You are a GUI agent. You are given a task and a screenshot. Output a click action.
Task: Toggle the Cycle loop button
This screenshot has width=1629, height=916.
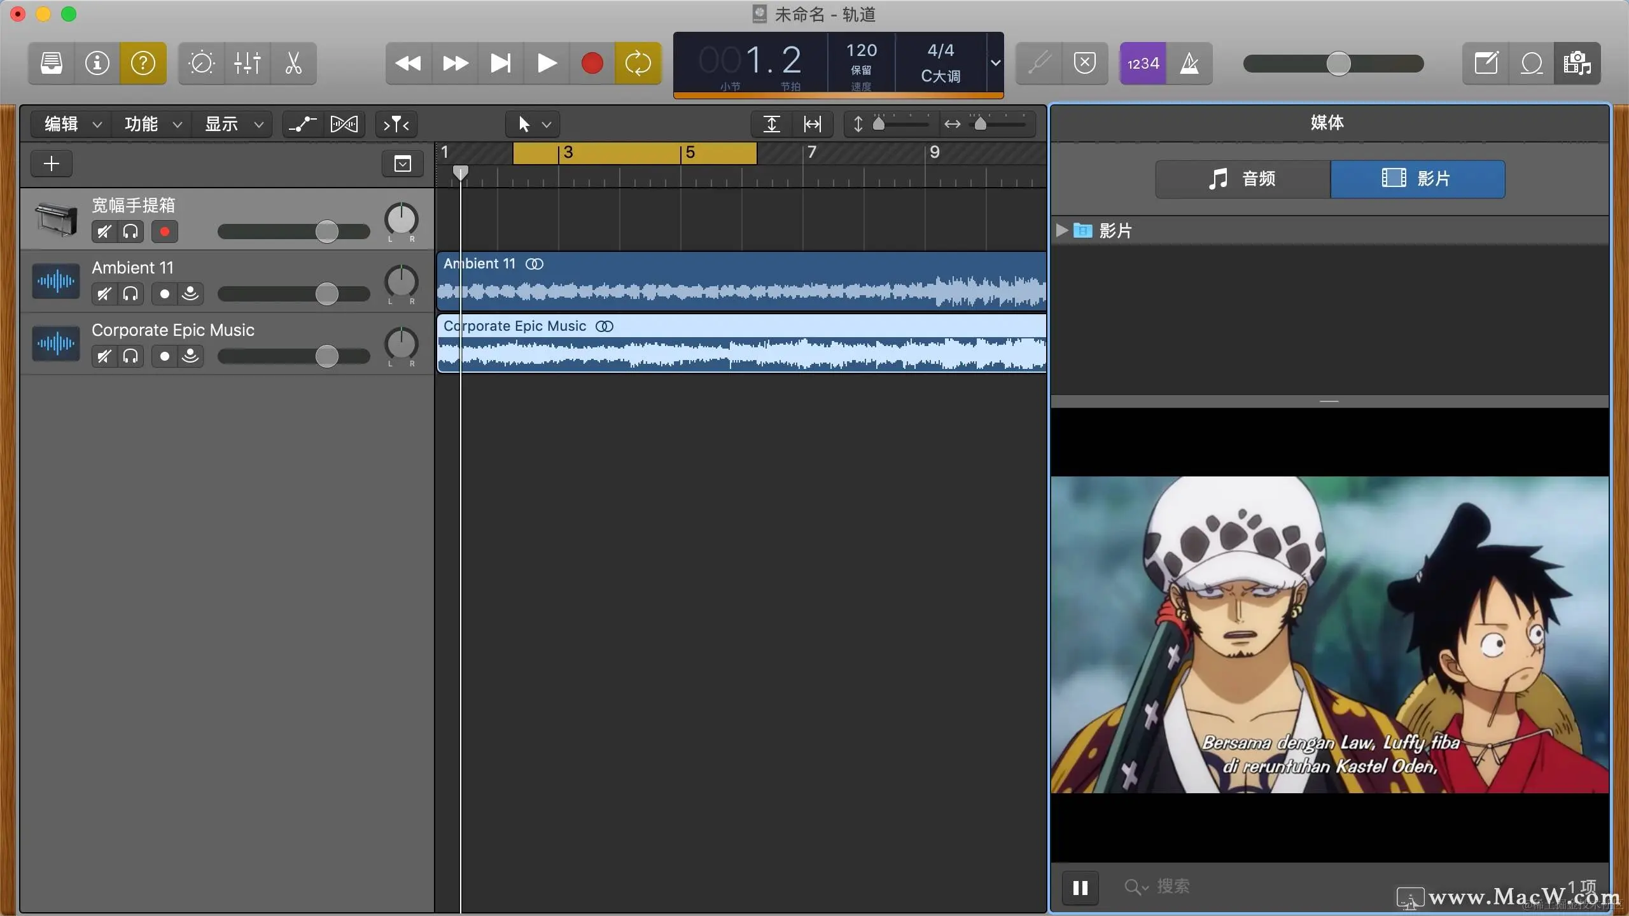coord(638,63)
